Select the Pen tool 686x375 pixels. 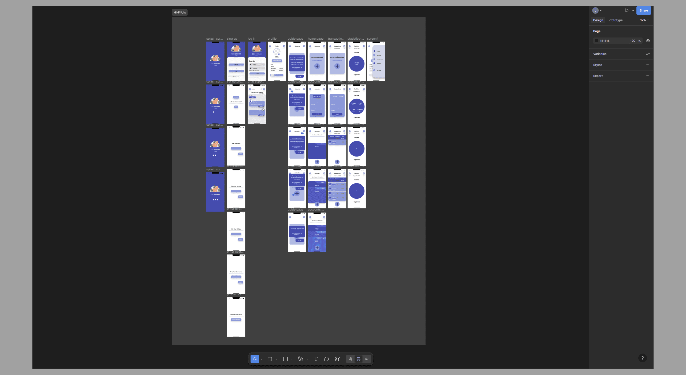point(301,359)
